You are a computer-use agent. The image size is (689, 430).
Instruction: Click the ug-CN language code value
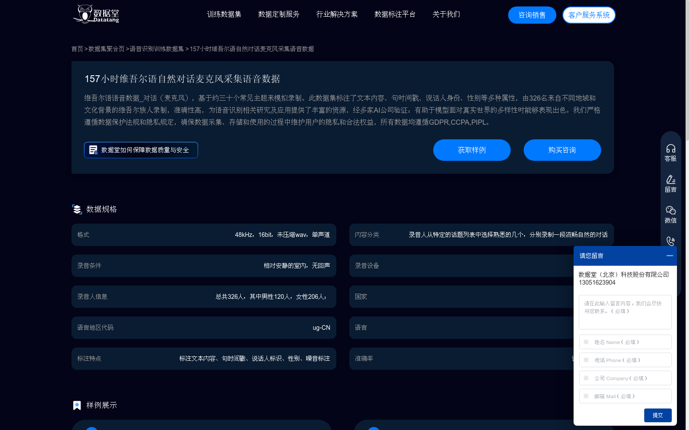(321, 328)
